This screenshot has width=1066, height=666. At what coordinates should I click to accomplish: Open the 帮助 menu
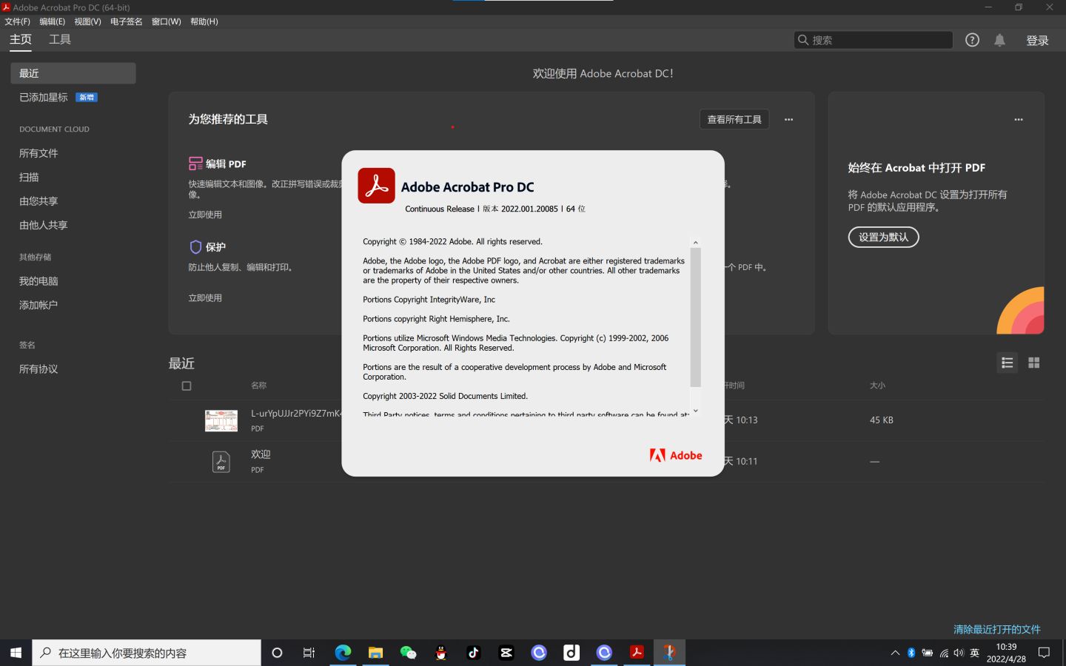pos(203,21)
